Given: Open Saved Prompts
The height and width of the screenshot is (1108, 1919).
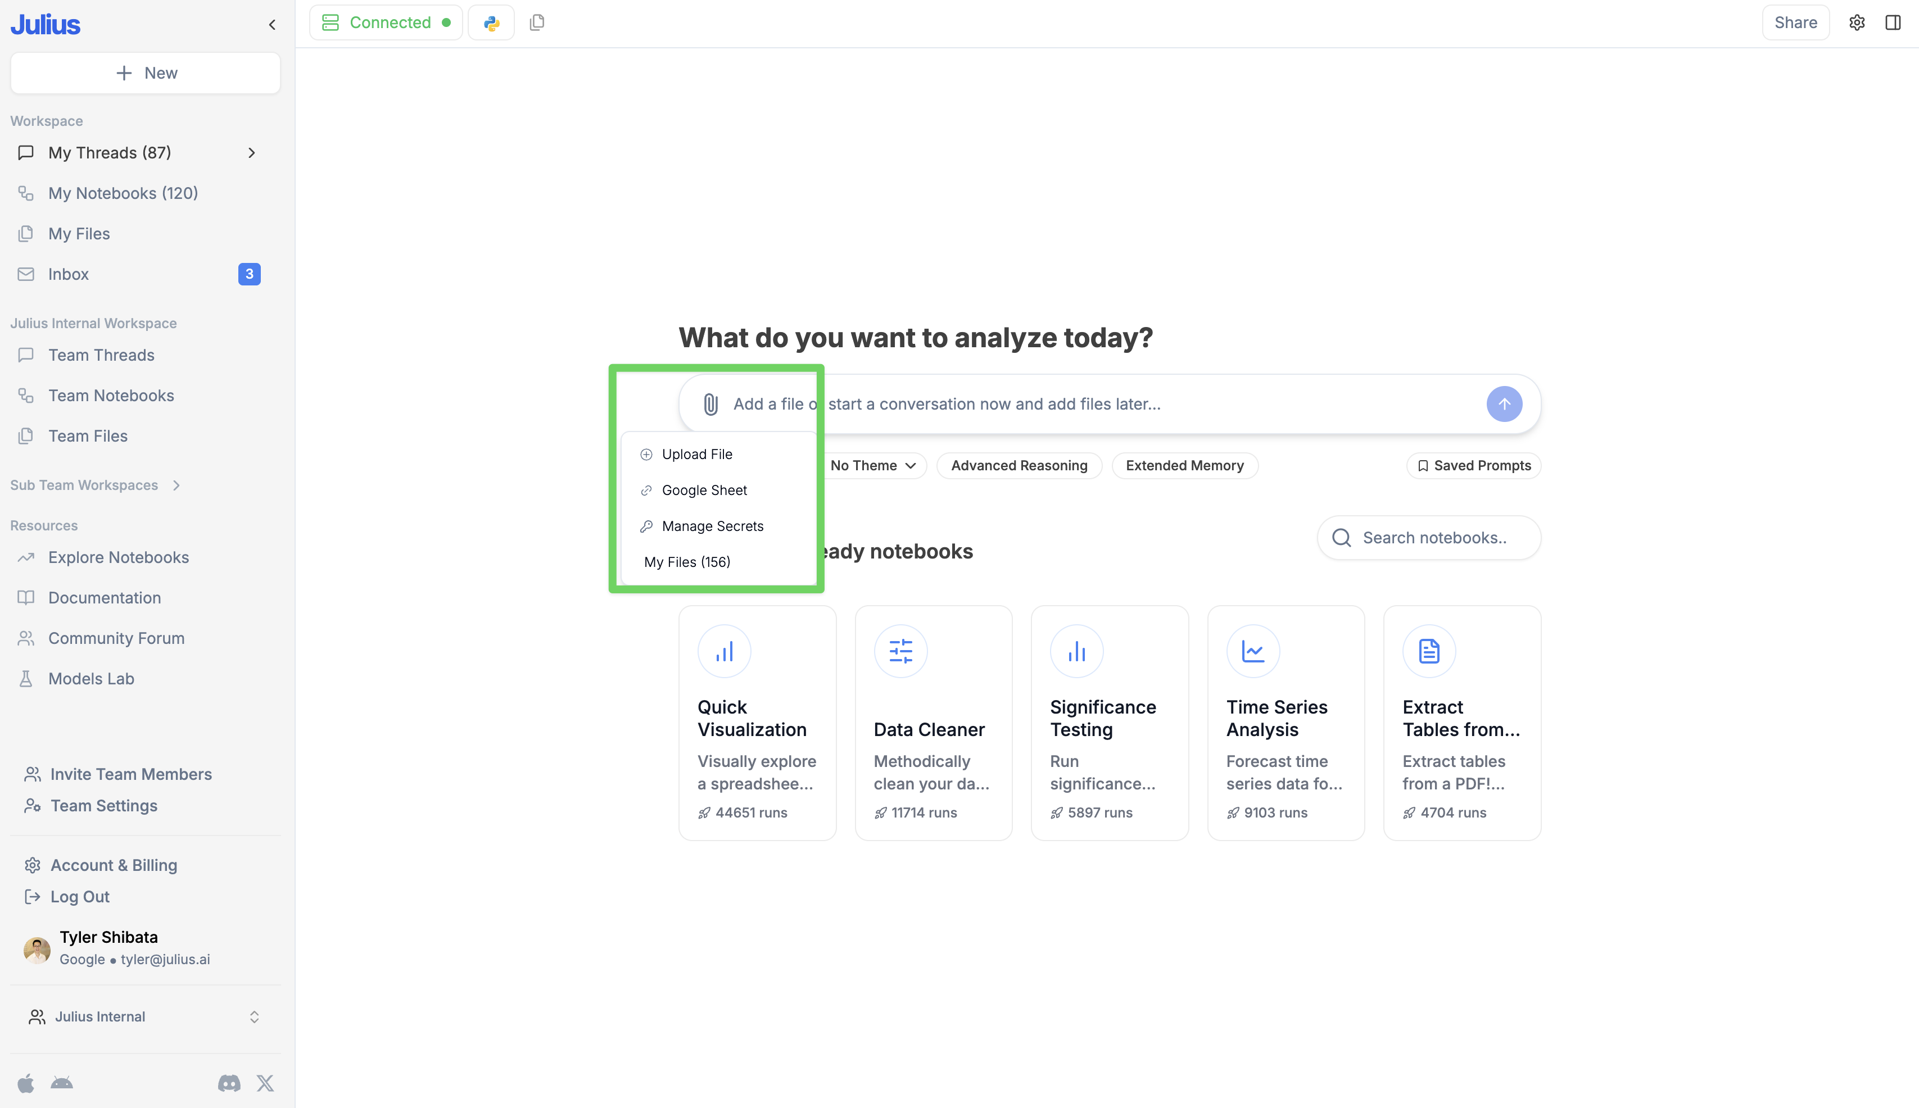Looking at the screenshot, I should pos(1474,466).
